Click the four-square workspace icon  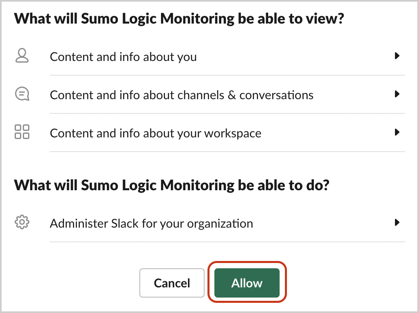point(22,132)
